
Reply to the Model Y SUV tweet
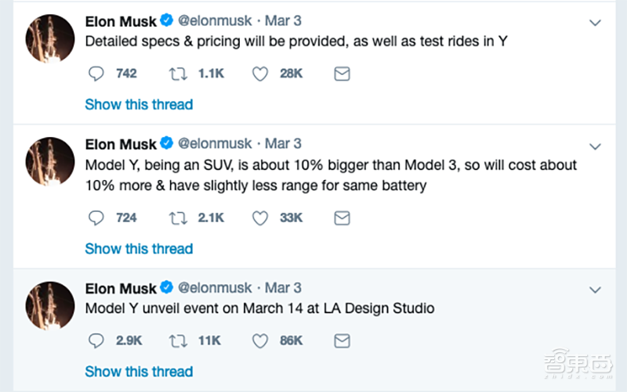[x=96, y=218]
